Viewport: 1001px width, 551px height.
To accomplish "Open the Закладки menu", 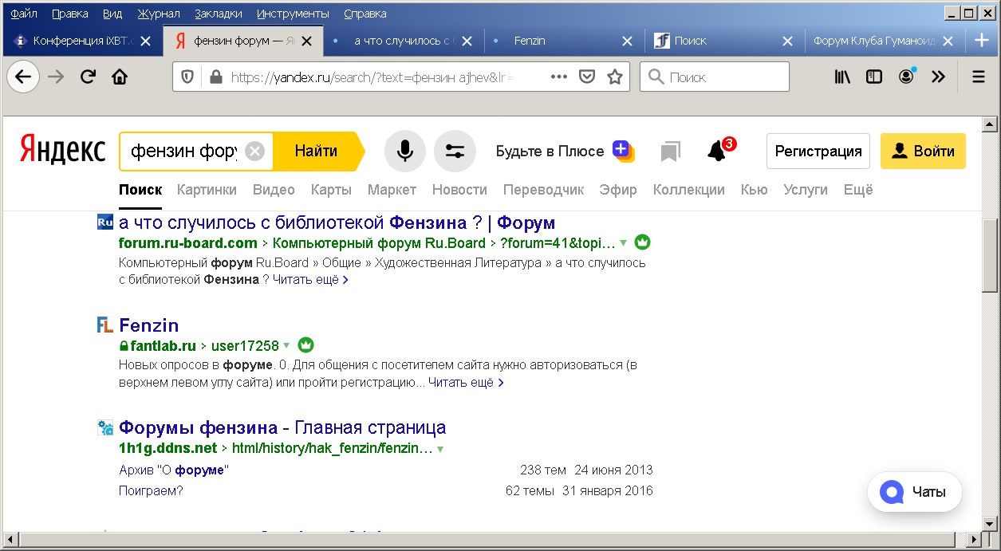I will 219,14.
